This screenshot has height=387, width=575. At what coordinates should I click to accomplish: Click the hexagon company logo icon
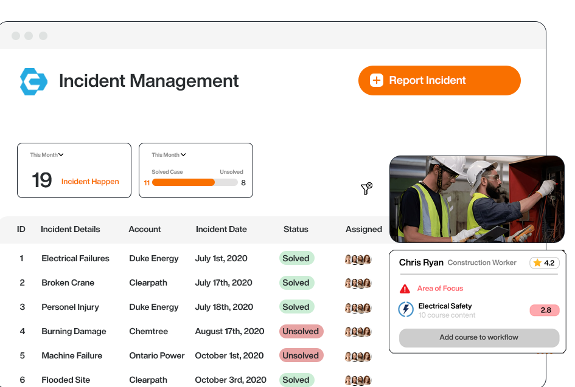[33, 81]
